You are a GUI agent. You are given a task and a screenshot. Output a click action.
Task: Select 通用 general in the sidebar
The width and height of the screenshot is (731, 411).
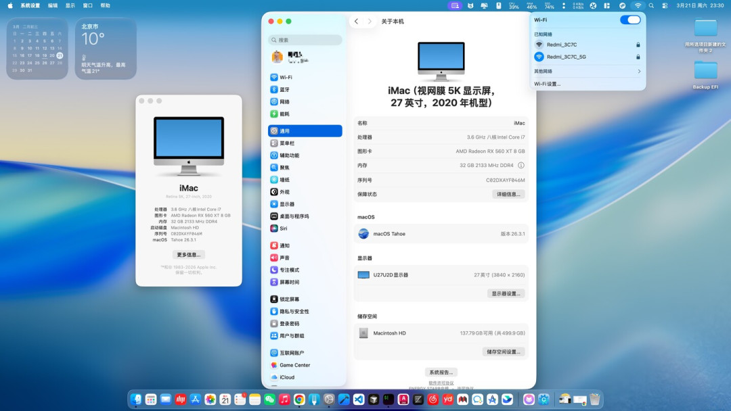pyautogui.click(x=305, y=130)
